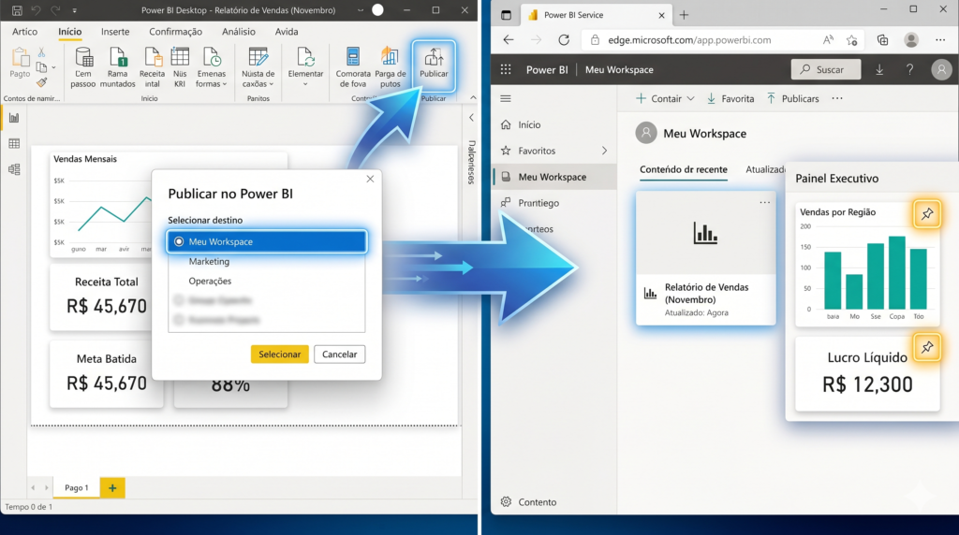Screen dimensions: 959x535
Task: Click the save icon in Power BI Desktop title bar
Action: tap(17, 10)
